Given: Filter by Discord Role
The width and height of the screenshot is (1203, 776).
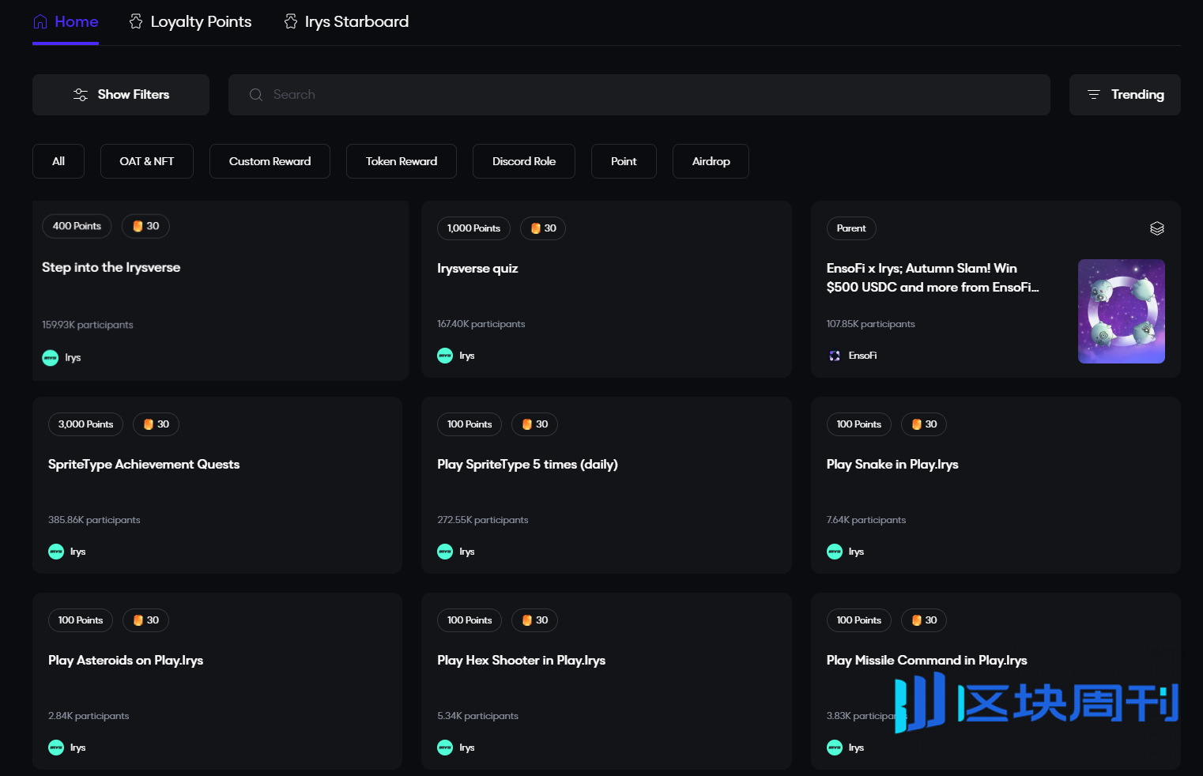Looking at the screenshot, I should point(524,161).
